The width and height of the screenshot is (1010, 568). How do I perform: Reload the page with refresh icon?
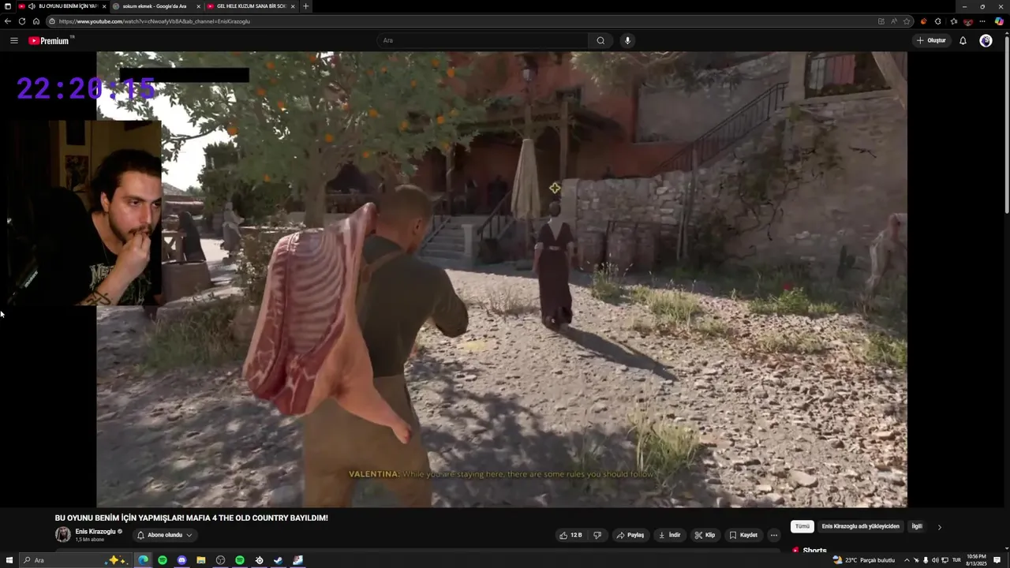(x=21, y=21)
